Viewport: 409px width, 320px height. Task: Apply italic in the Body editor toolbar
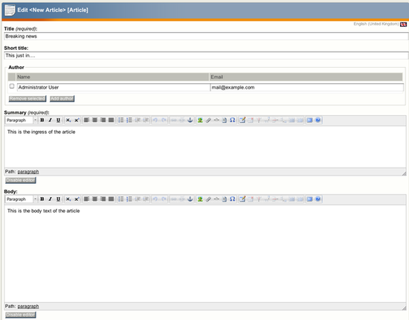[50, 199]
